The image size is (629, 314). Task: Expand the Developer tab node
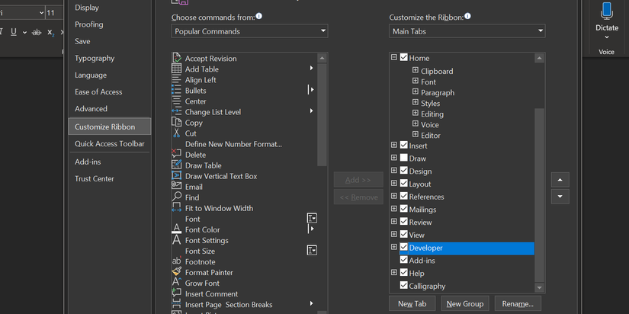(x=394, y=247)
